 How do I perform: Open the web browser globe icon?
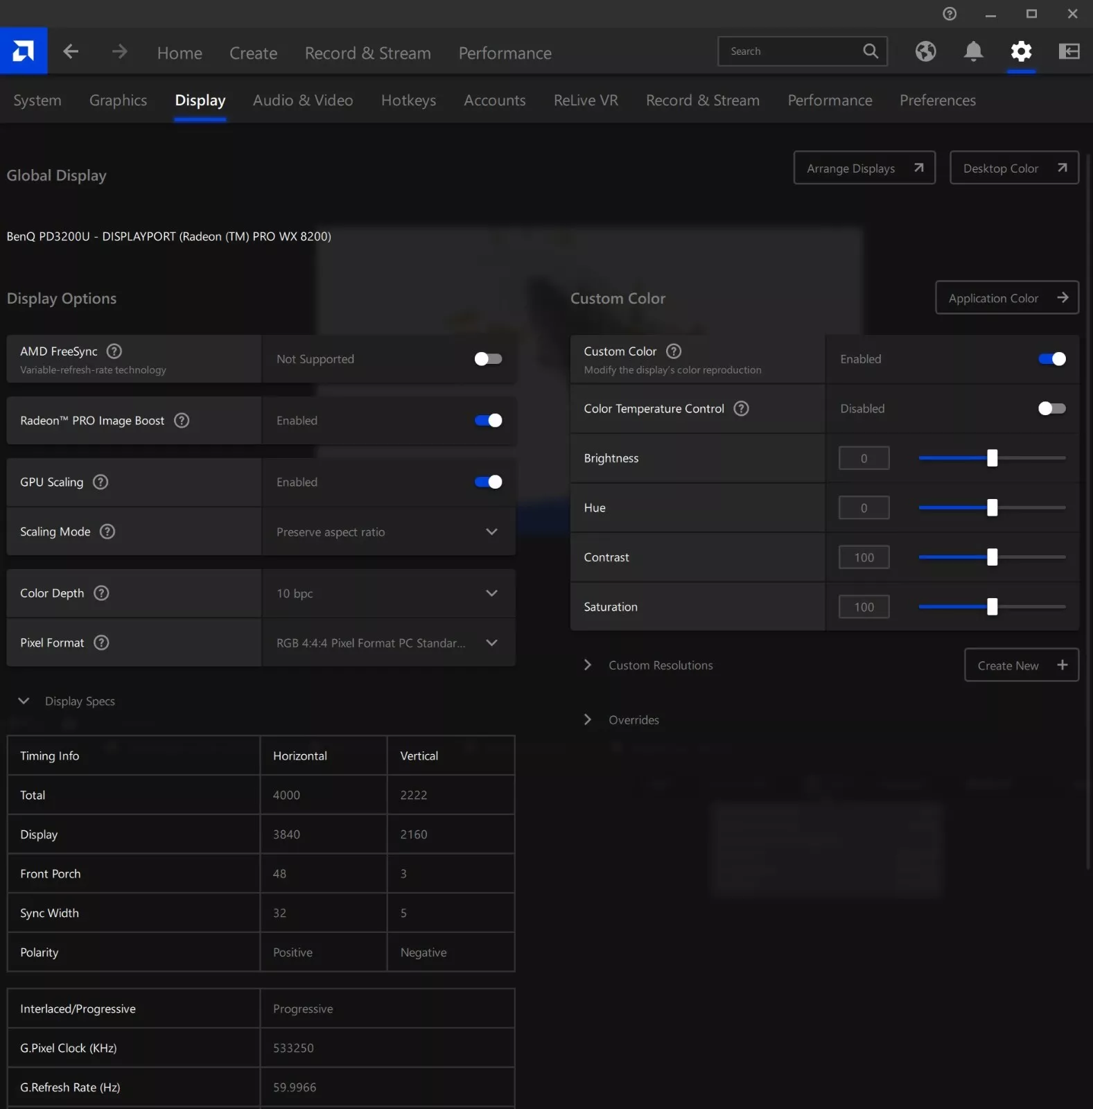point(925,51)
